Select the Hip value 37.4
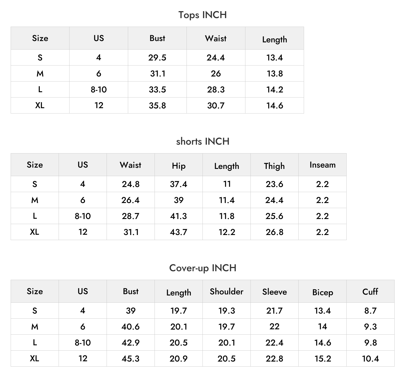This screenshot has height=377, width=405. (179, 184)
